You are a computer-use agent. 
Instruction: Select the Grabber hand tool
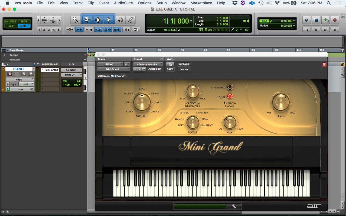coord(108,20)
